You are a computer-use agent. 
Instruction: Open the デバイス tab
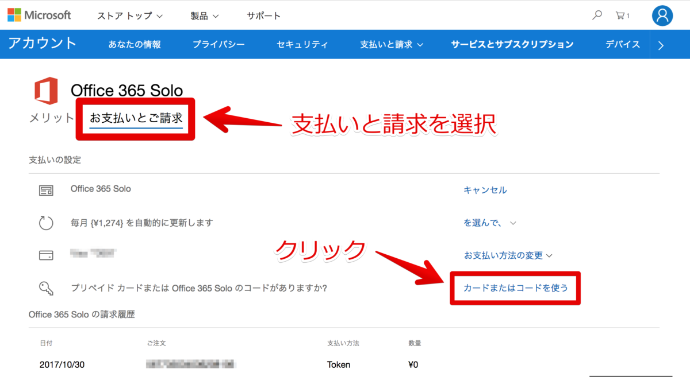[x=623, y=44]
